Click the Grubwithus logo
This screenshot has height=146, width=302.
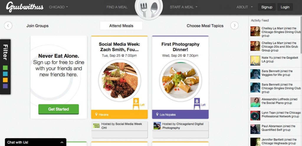click(25, 7)
